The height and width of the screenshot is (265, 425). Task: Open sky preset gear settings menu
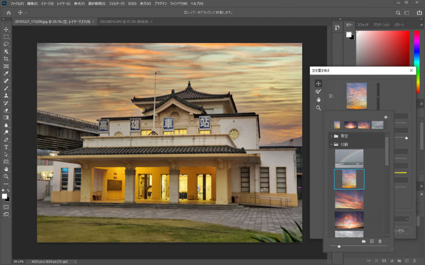pyautogui.click(x=386, y=117)
